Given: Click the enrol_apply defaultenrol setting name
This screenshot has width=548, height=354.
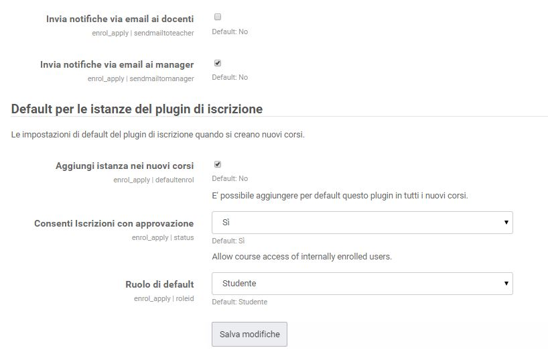Looking at the screenshot, I should [x=153, y=180].
